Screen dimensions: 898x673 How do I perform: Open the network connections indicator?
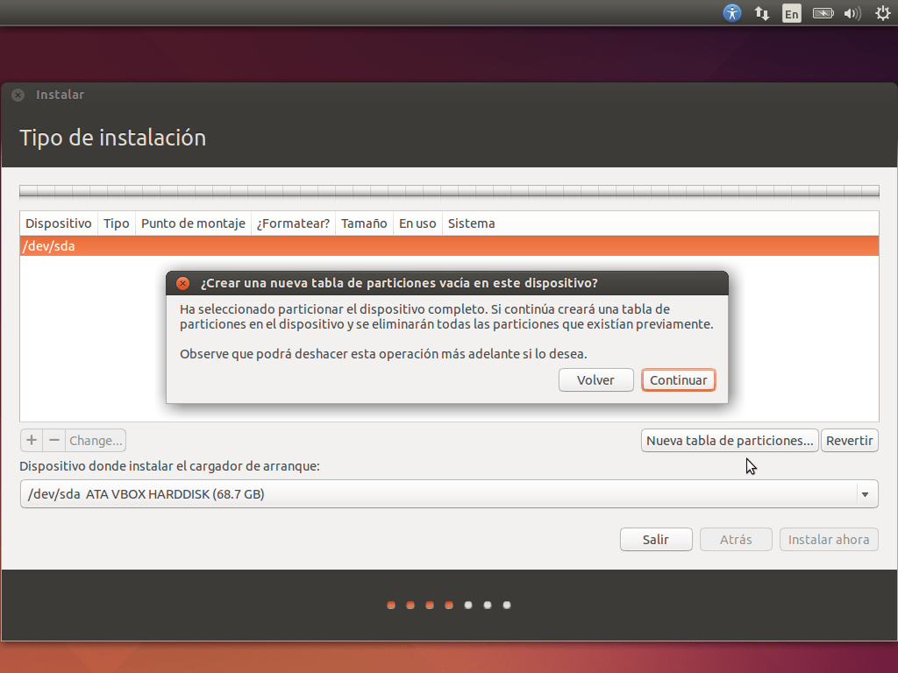(x=762, y=13)
